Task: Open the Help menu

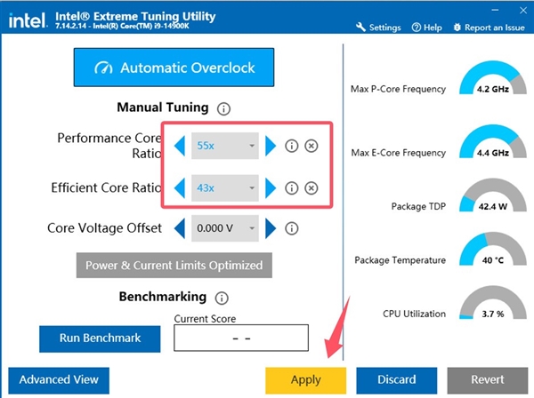Action: tap(426, 28)
